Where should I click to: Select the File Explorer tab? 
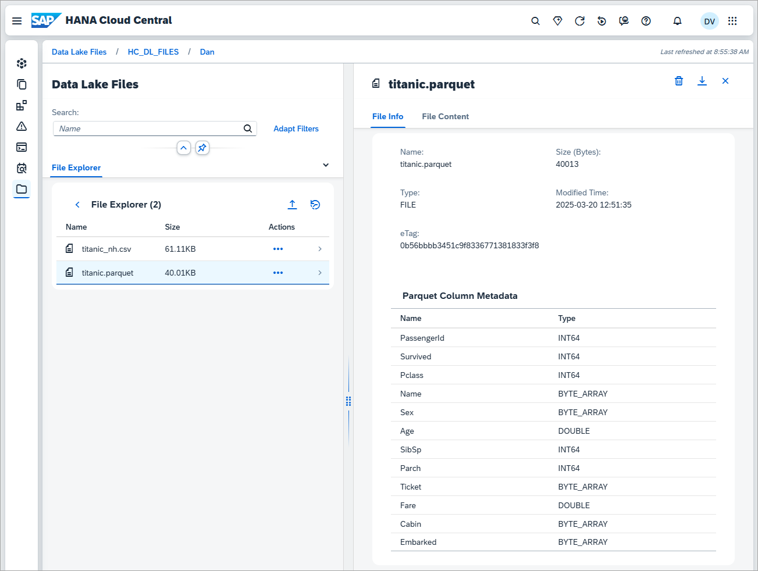pos(76,167)
